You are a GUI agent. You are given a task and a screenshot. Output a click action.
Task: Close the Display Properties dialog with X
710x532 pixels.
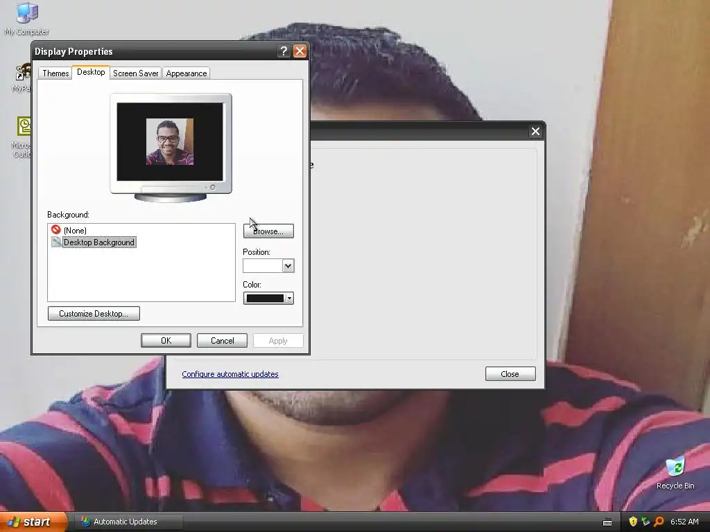coord(300,51)
